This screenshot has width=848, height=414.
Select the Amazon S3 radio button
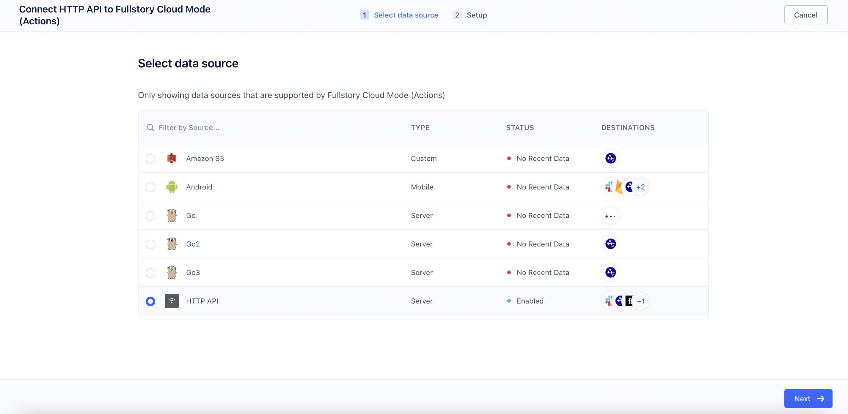150,159
